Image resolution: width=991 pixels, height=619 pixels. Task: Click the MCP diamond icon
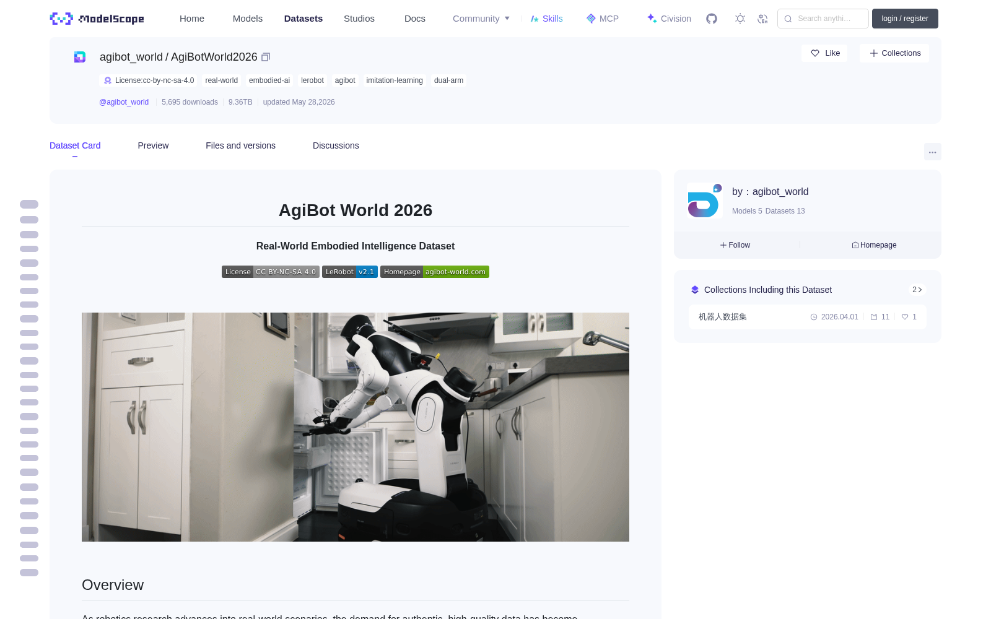[591, 19]
